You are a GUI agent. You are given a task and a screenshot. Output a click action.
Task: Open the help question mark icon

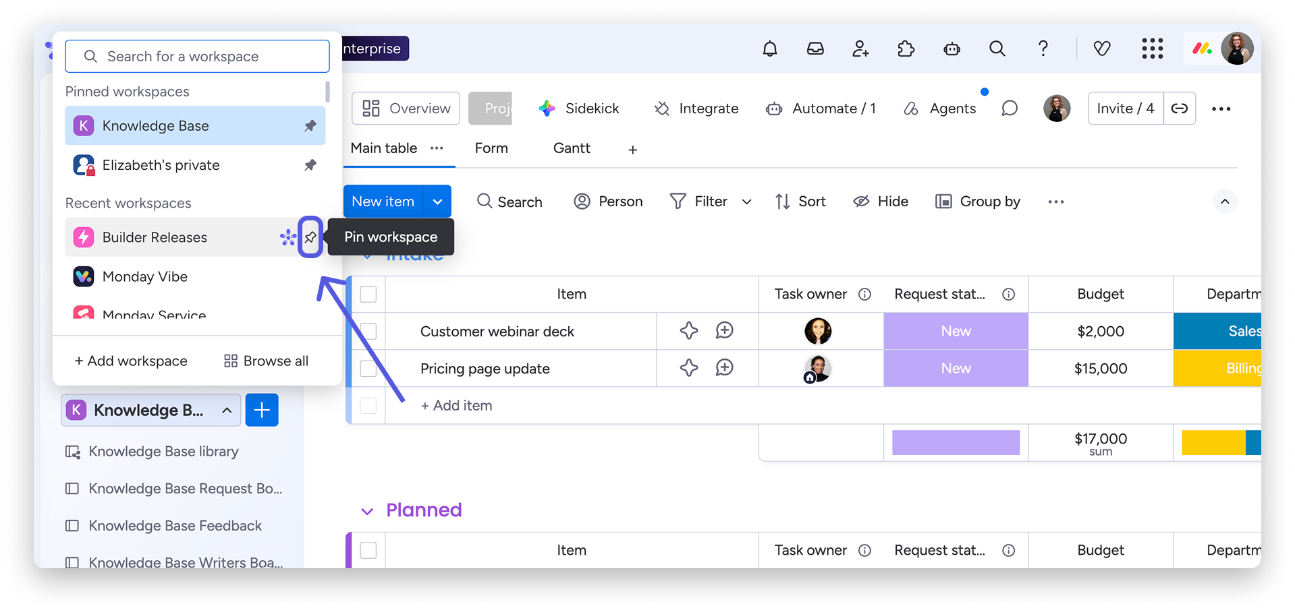[1043, 49]
